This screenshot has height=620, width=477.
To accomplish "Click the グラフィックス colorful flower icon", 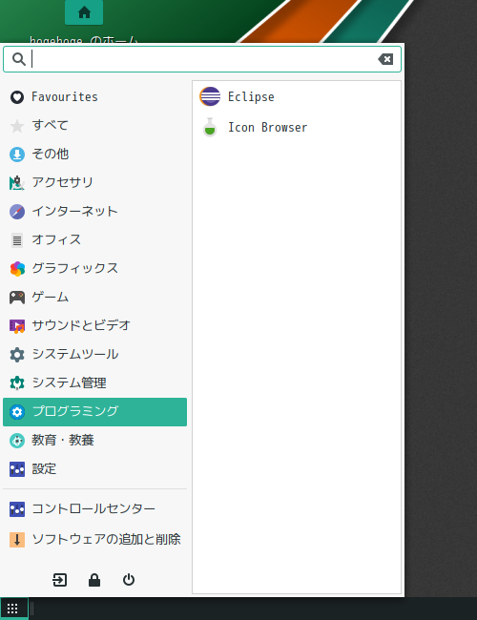I will pyautogui.click(x=17, y=269).
